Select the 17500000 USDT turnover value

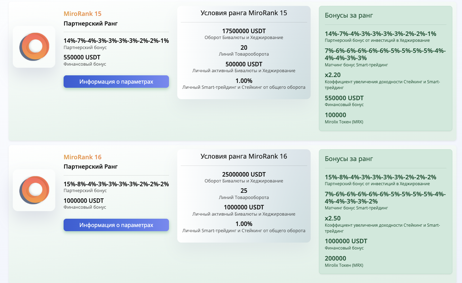244,31
